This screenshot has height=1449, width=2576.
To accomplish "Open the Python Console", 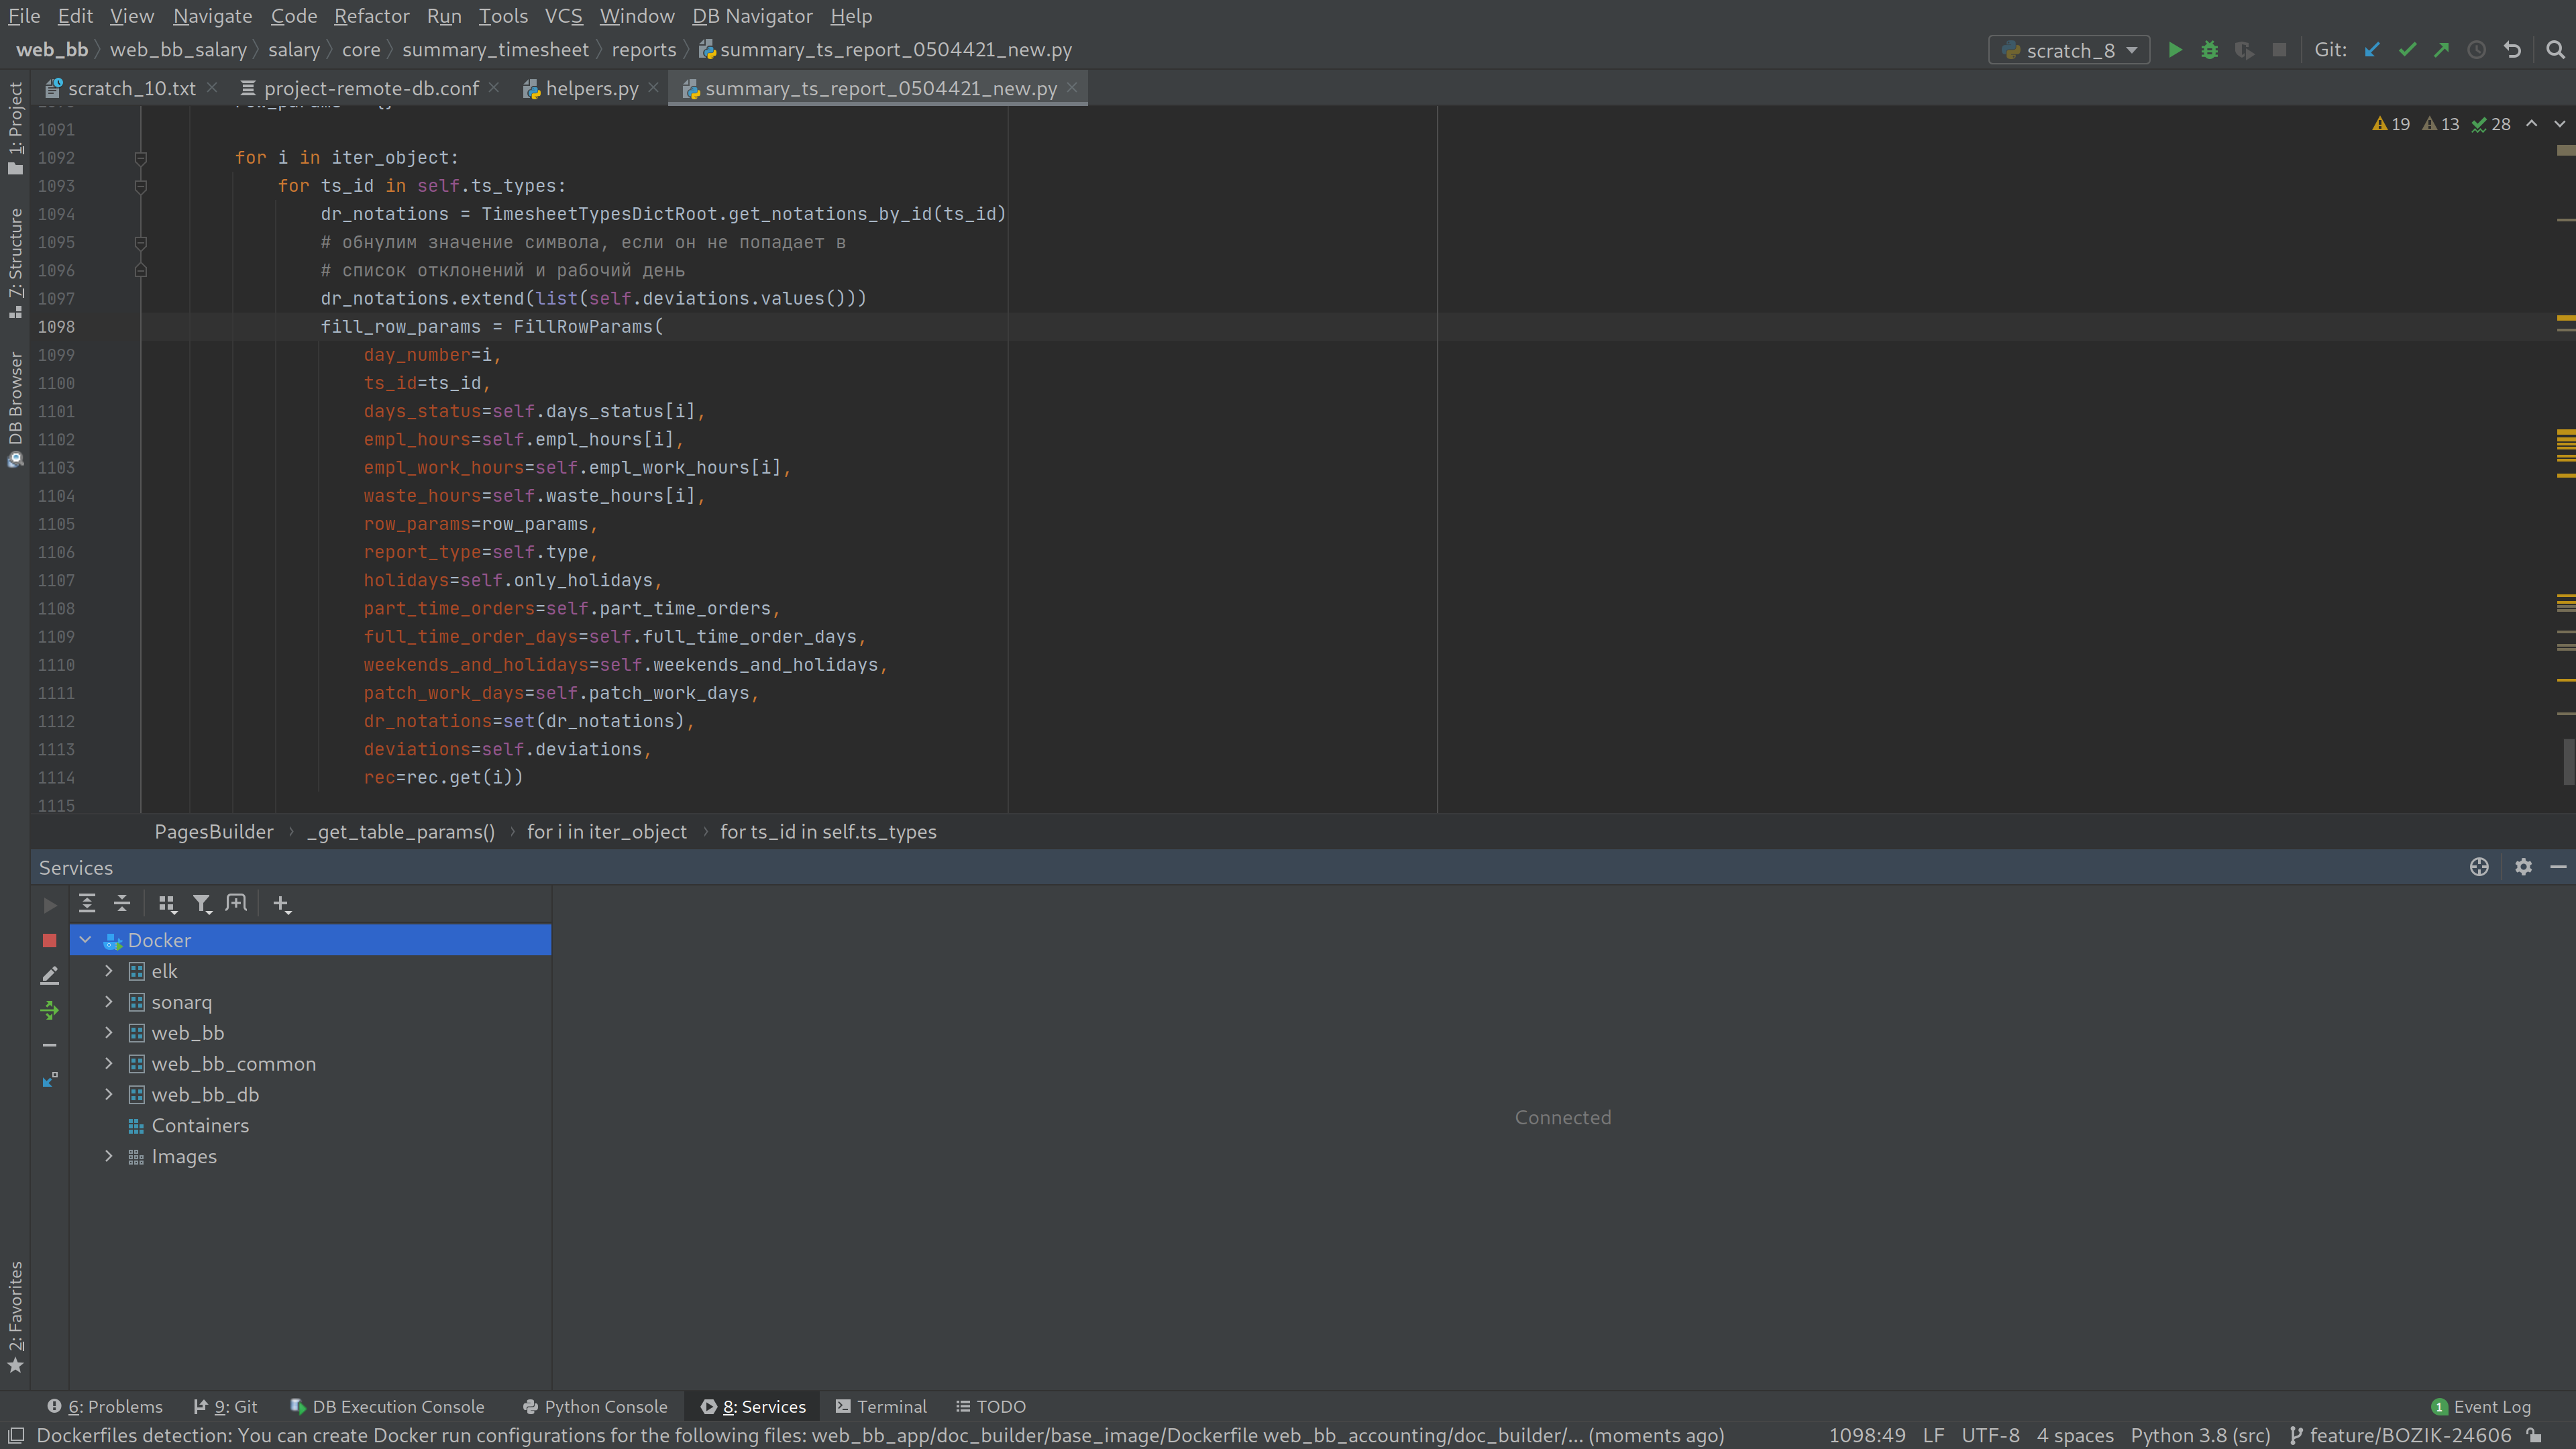I will [595, 1407].
